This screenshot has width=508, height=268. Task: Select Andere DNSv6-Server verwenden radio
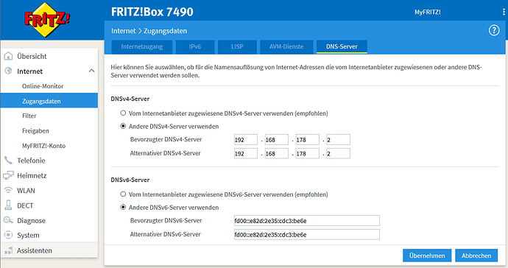[x=123, y=207]
